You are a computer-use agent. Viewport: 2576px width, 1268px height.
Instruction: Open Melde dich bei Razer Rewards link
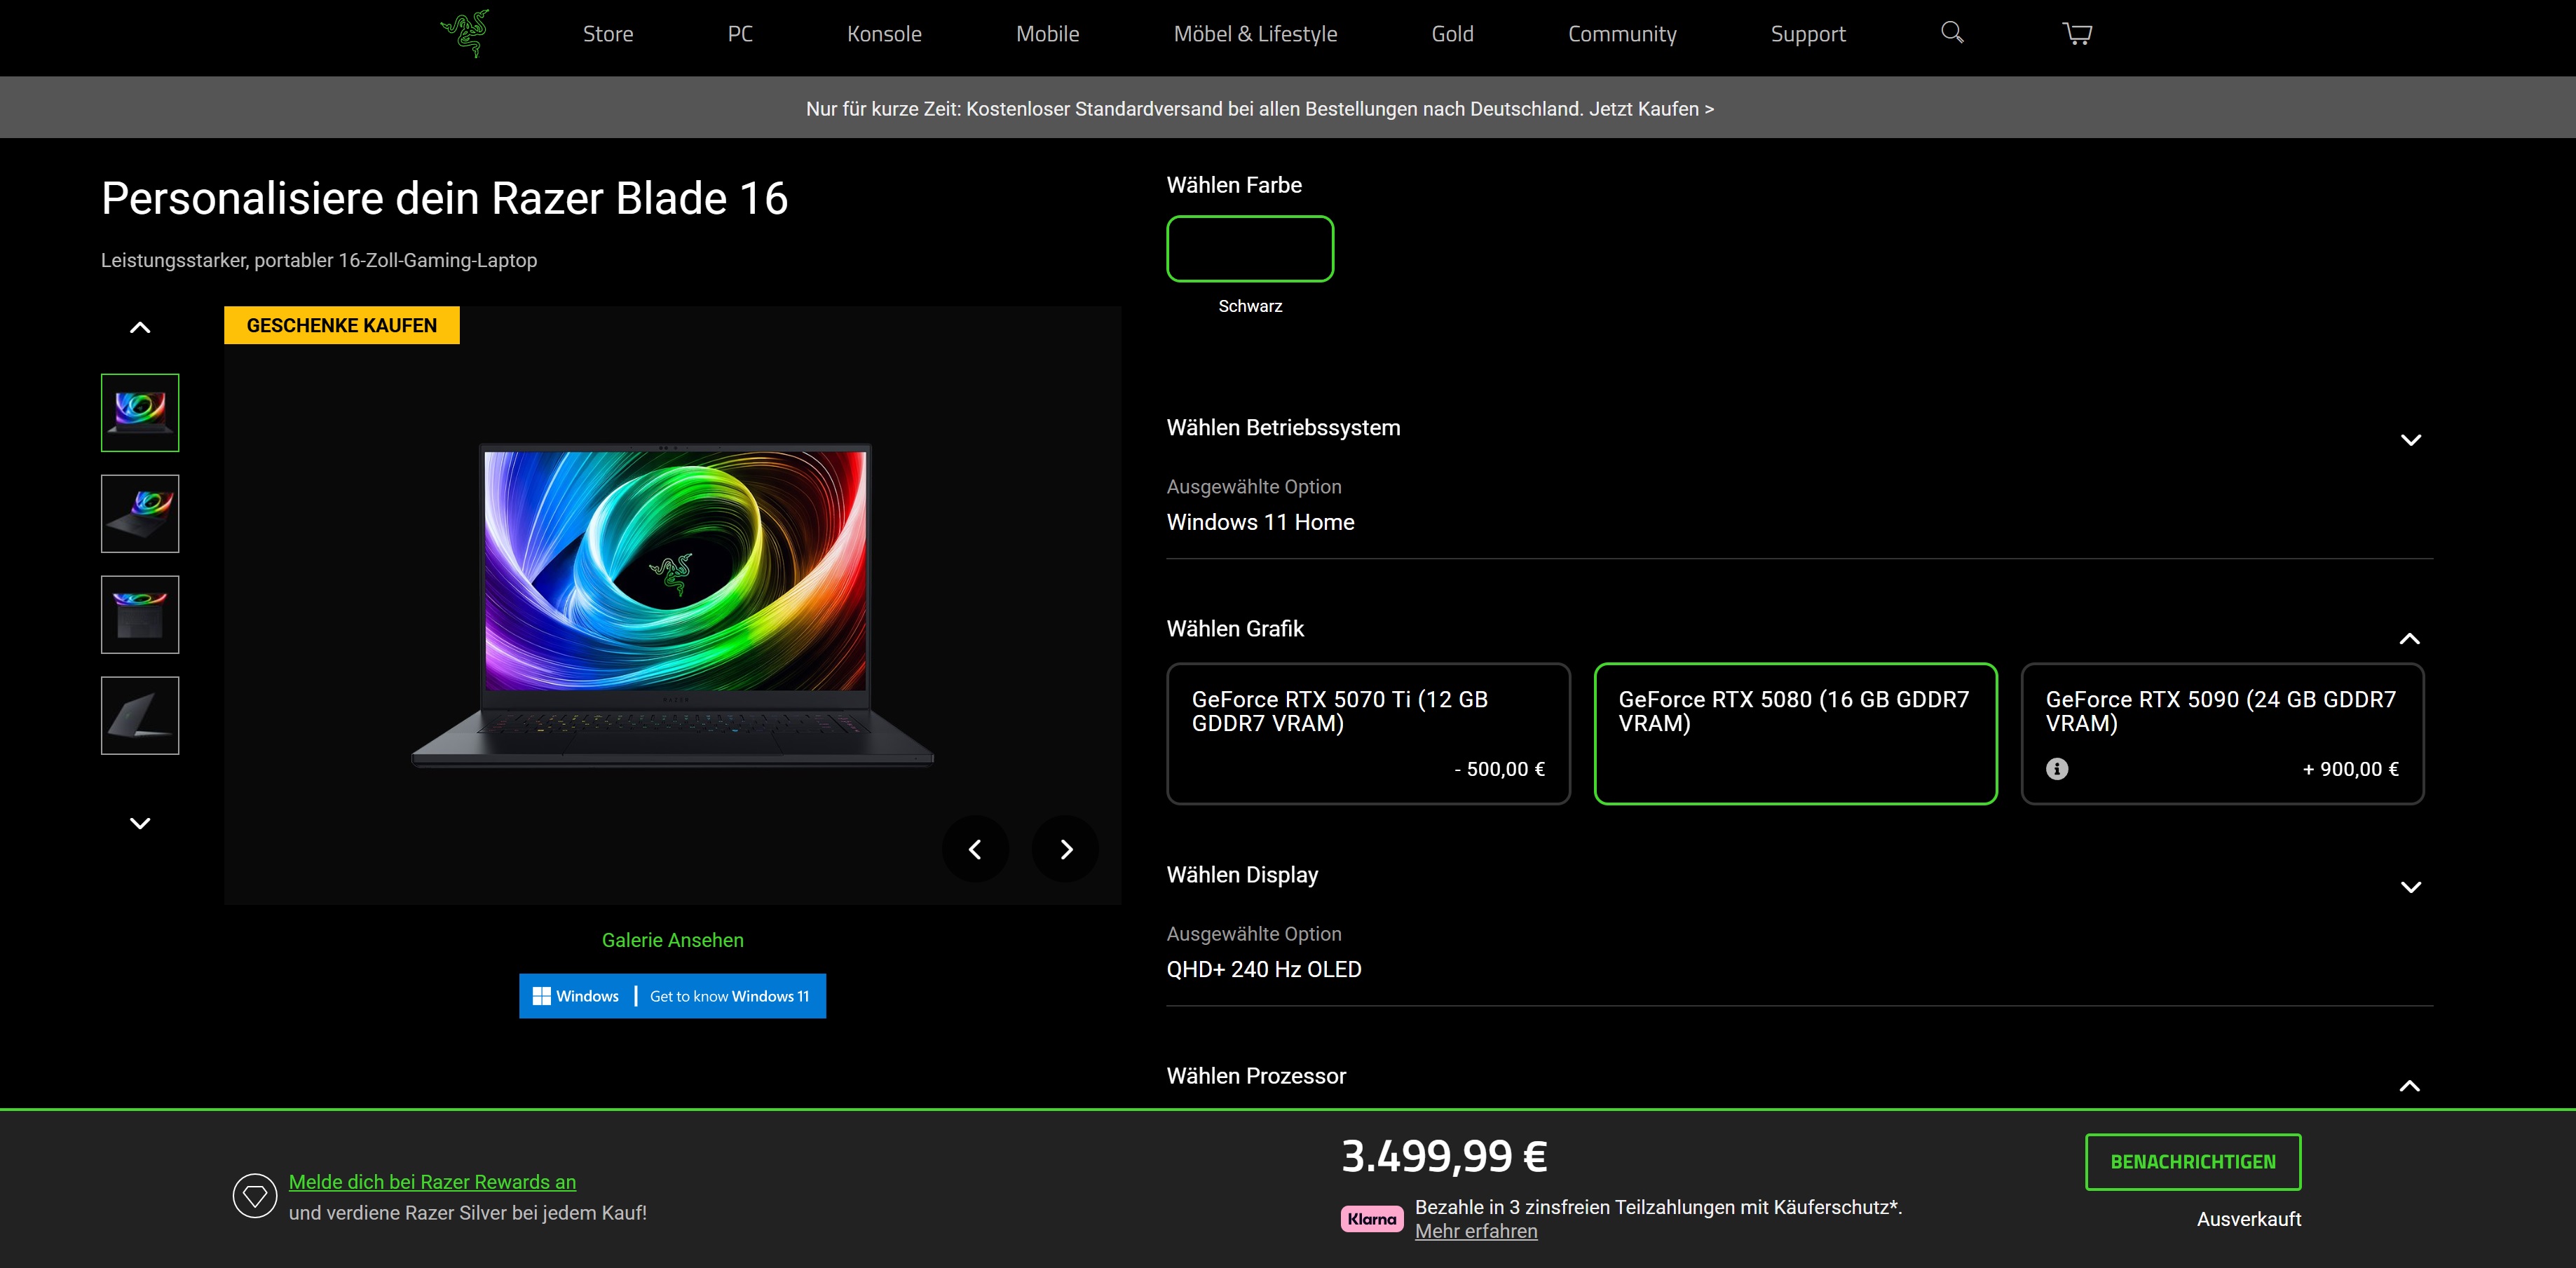(x=432, y=1181)
